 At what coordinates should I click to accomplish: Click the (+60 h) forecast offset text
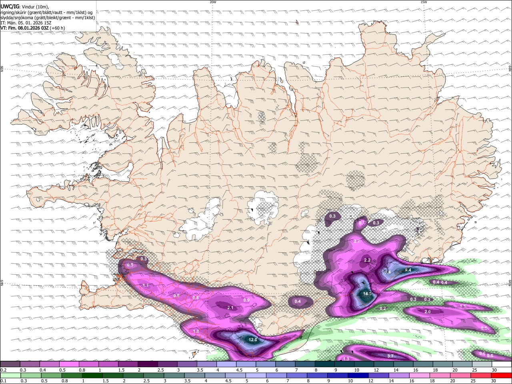(x=58, y=28)
